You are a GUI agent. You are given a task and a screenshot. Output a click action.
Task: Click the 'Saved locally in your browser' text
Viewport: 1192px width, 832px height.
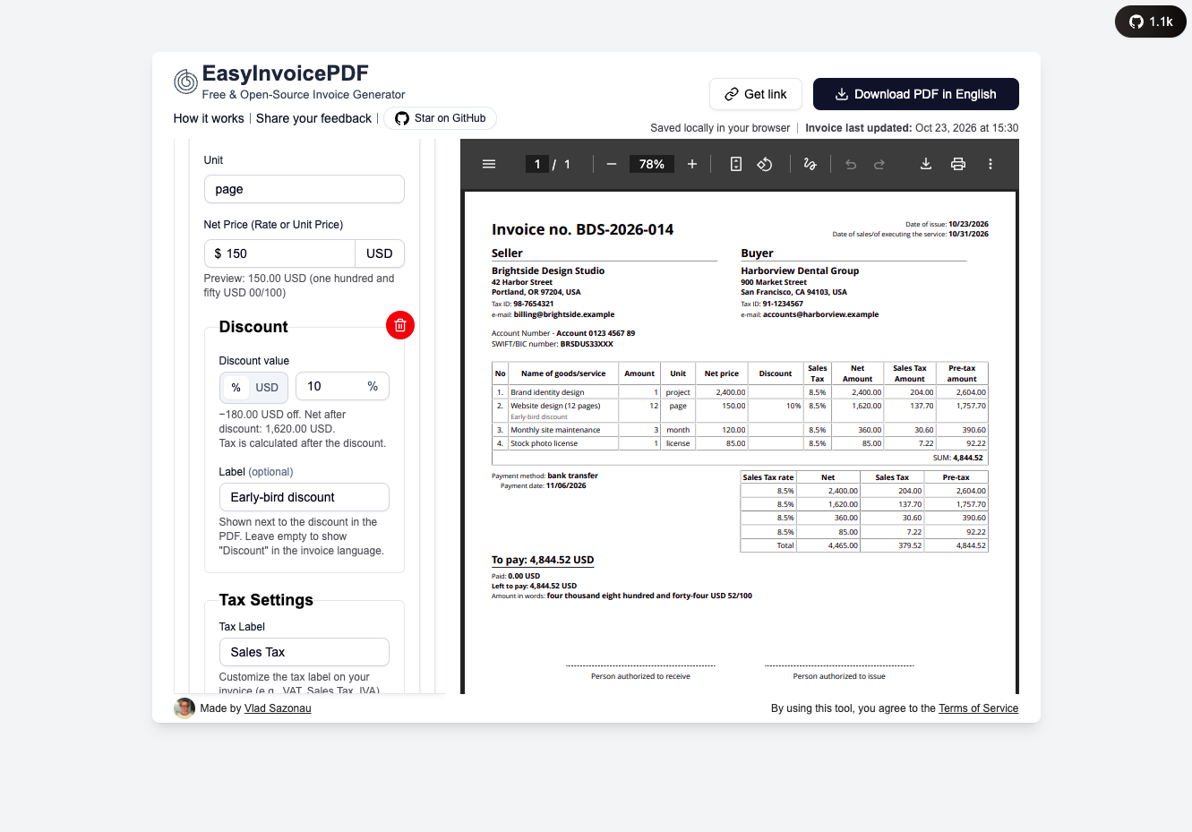[x=720, y=128]
